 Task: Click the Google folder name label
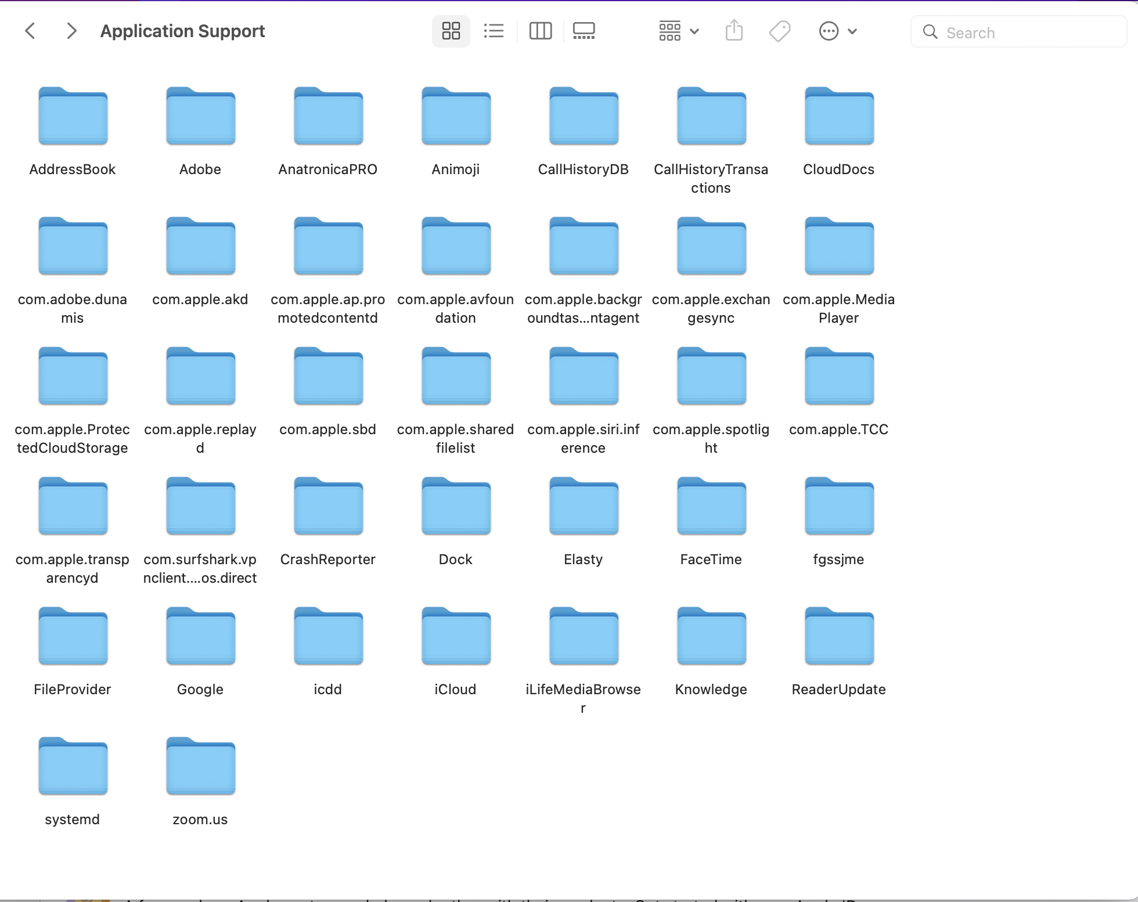(x=200, y=690)
